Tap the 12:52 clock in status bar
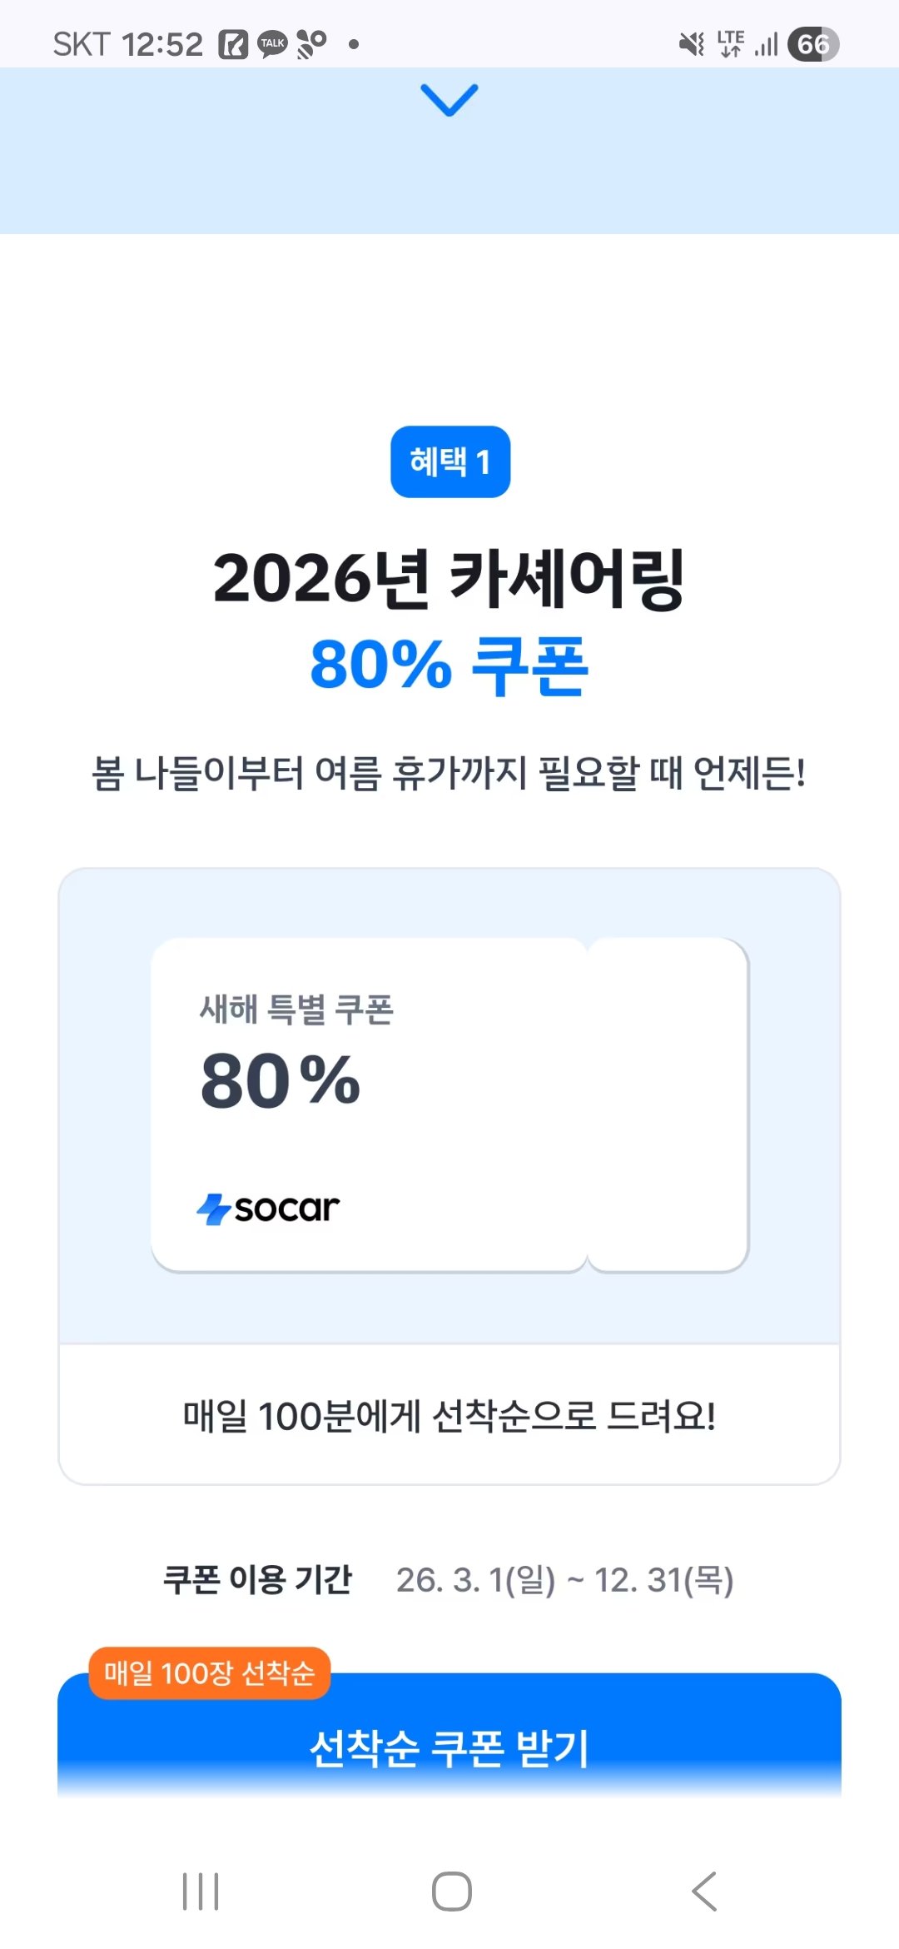899x1949 pixels. (x=162, y=44)
